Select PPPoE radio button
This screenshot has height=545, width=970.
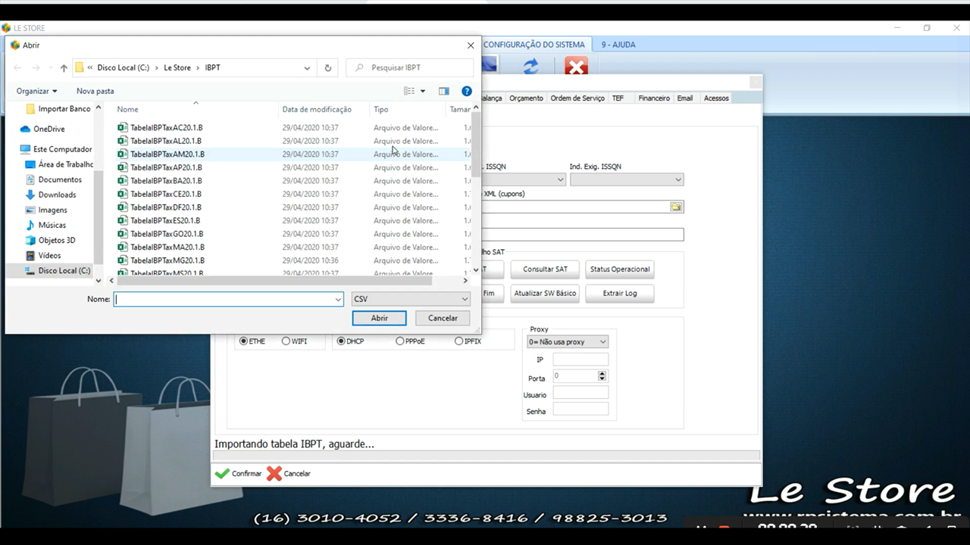pos(399,341)
